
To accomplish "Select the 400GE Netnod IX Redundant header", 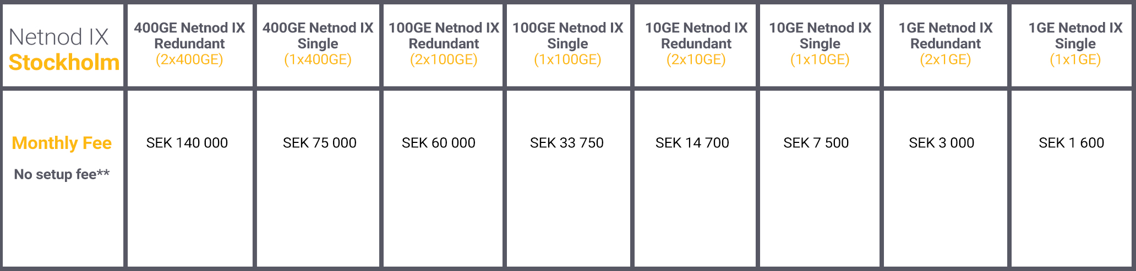I will click(190, 44).
